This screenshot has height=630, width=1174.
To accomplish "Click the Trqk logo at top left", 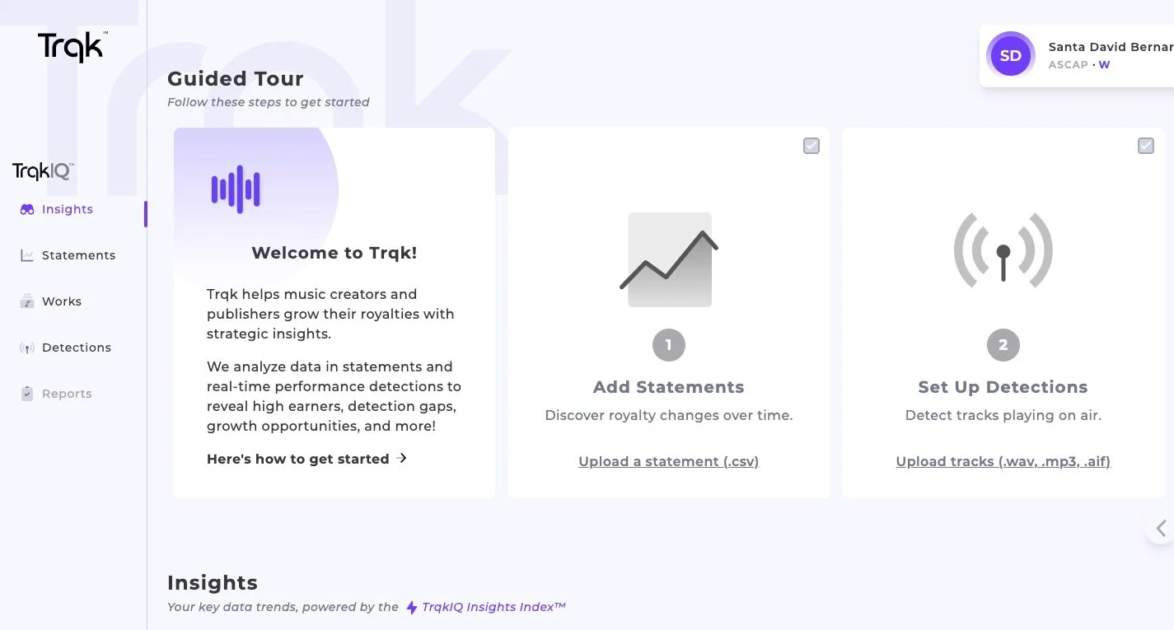I will pos(72,47).
